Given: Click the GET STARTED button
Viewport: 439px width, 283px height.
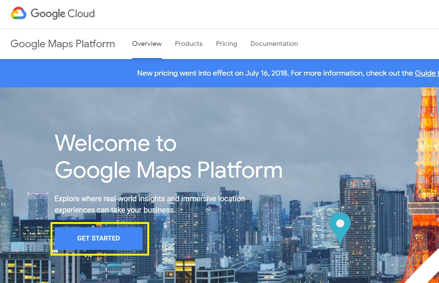Looking at the screenshot, I should point(99,238).
